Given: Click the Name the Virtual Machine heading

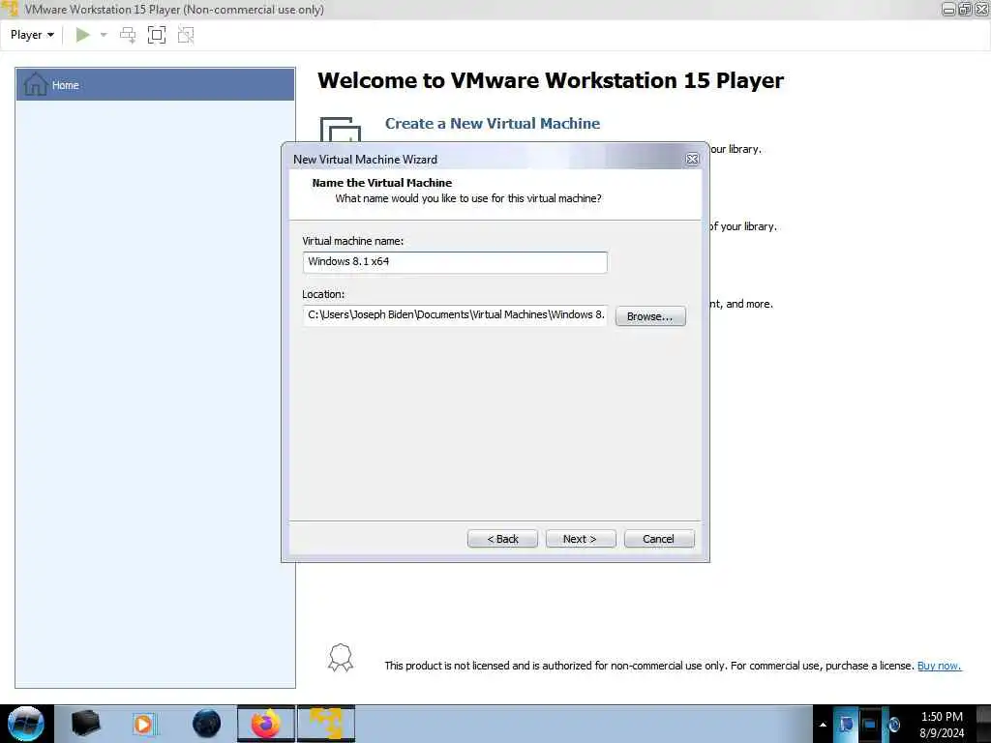Looking at the screenshot, I should point(381,183).
